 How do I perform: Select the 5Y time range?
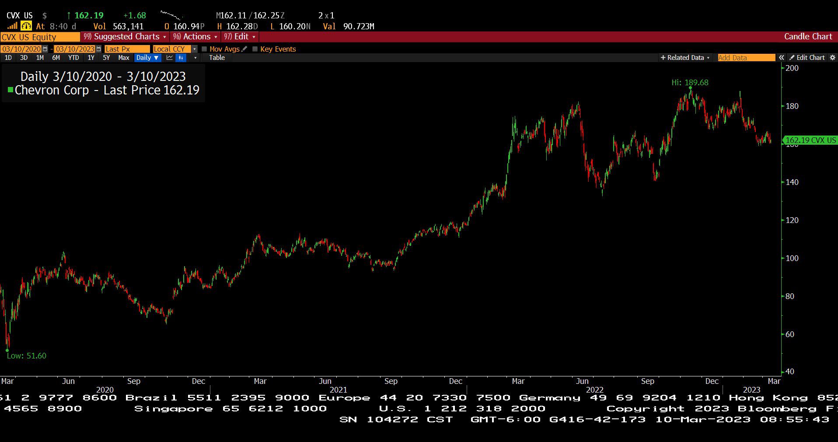coord(106,58)
